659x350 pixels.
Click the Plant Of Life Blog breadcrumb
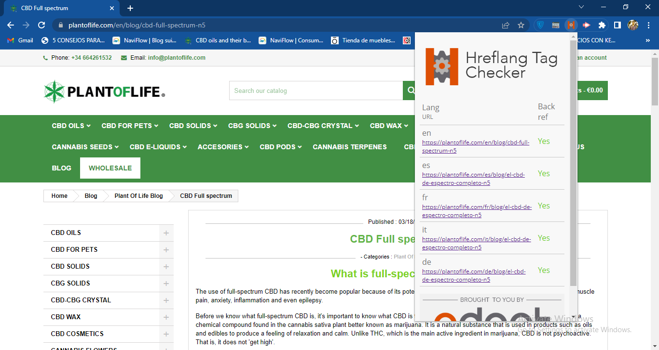coord(138,196)
